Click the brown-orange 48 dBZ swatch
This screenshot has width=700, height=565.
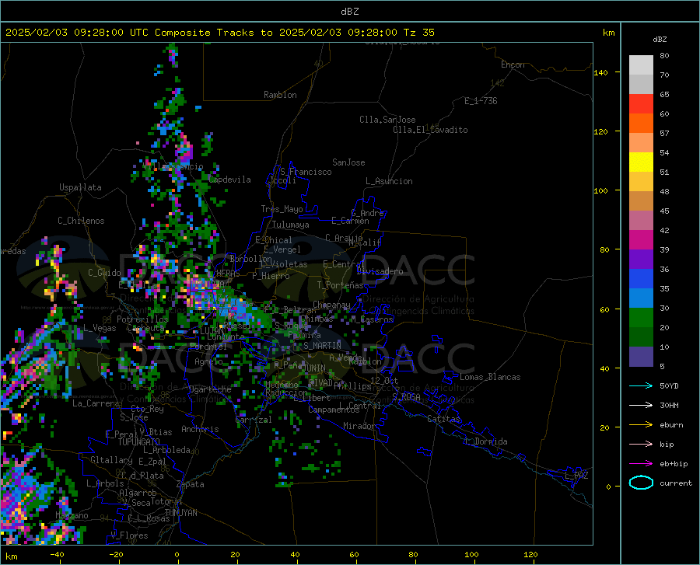pyautogui.click(x=641, y=201)
